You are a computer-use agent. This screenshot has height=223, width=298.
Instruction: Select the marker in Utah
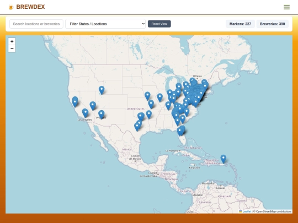[102, 90]
